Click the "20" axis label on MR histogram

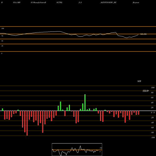tap(152, 108)
